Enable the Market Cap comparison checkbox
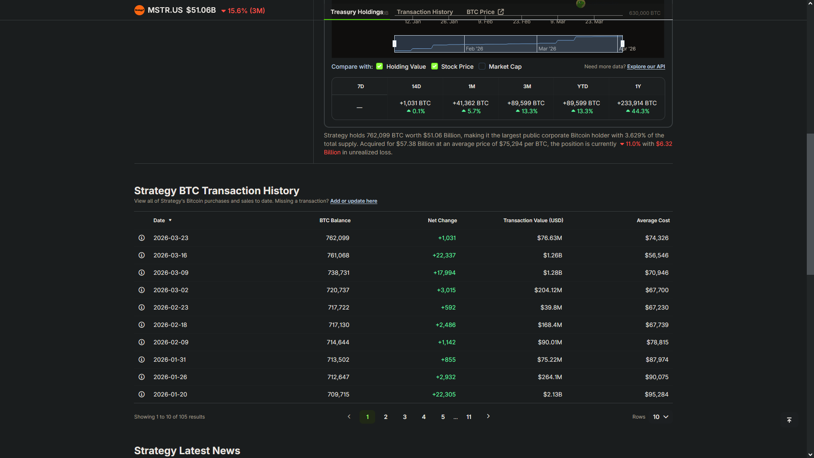Viewport: 814px width, 458px height. pos(482,66)
